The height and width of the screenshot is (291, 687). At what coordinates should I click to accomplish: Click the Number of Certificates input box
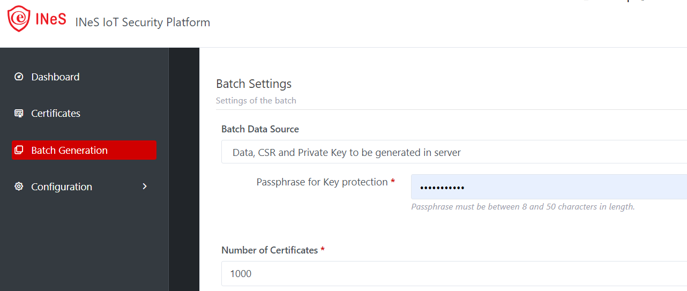(x=453, y=273)
